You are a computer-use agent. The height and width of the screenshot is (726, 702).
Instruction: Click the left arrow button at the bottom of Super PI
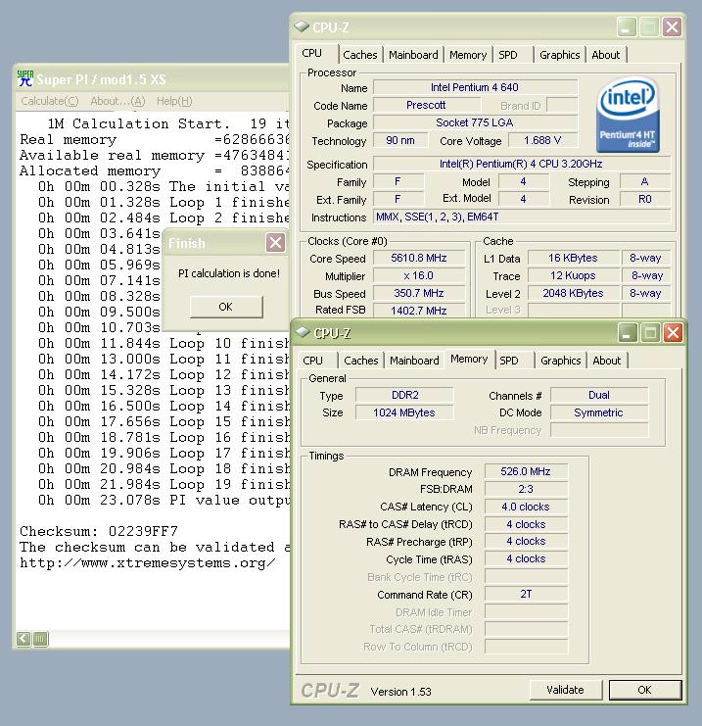pos(23,639)
